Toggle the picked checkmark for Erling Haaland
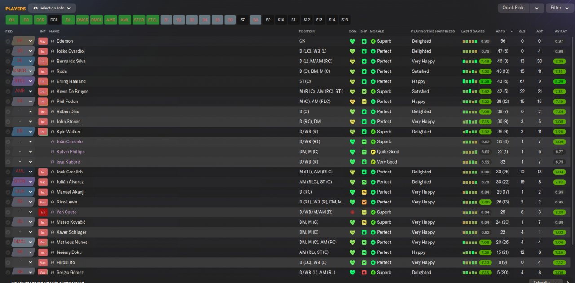This screenshot has width=575, height=283. pos(8,81)
